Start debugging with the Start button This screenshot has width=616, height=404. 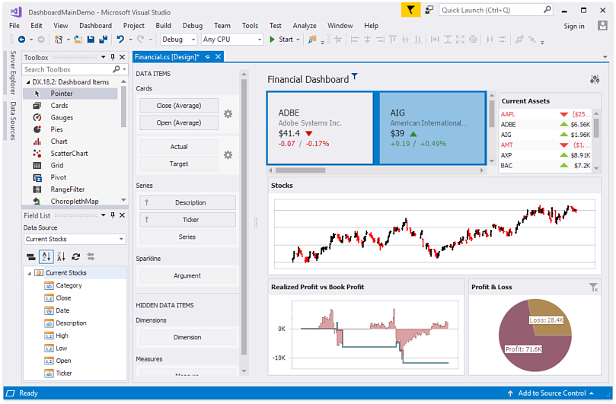tap(282, 40)
